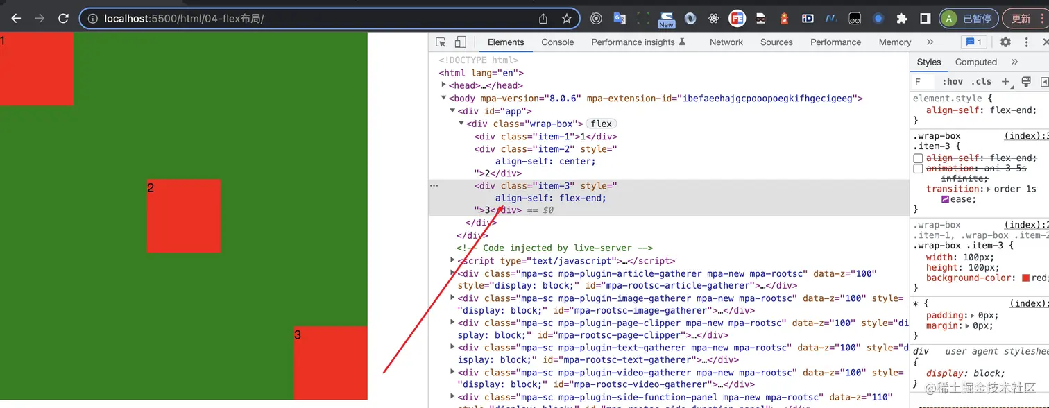Open the Google Translate extension
Image resolution: width=1049 pixels, height=408 pixels.
coord(620,19)
